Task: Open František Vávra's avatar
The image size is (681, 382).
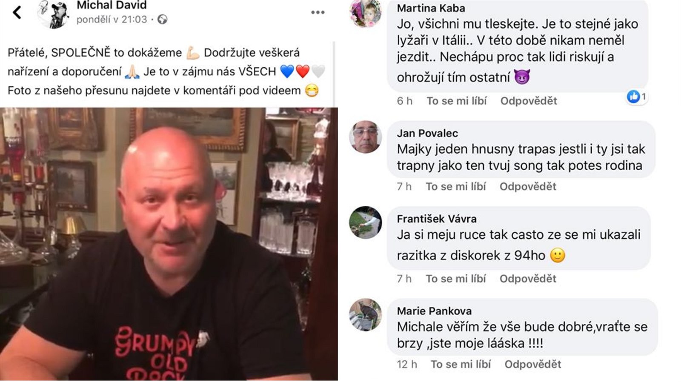Action: tap(365, 222)
